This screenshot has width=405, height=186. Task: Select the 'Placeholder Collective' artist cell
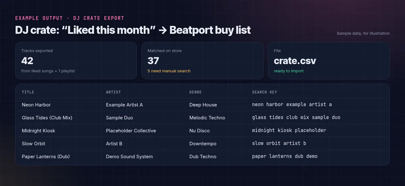click(131, 131)
